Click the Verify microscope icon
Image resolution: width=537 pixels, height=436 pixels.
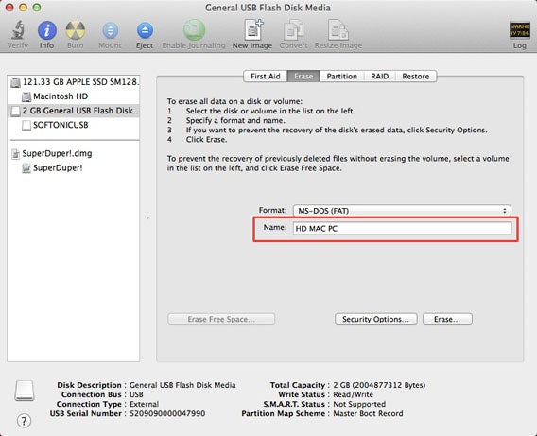coord(18,30)
